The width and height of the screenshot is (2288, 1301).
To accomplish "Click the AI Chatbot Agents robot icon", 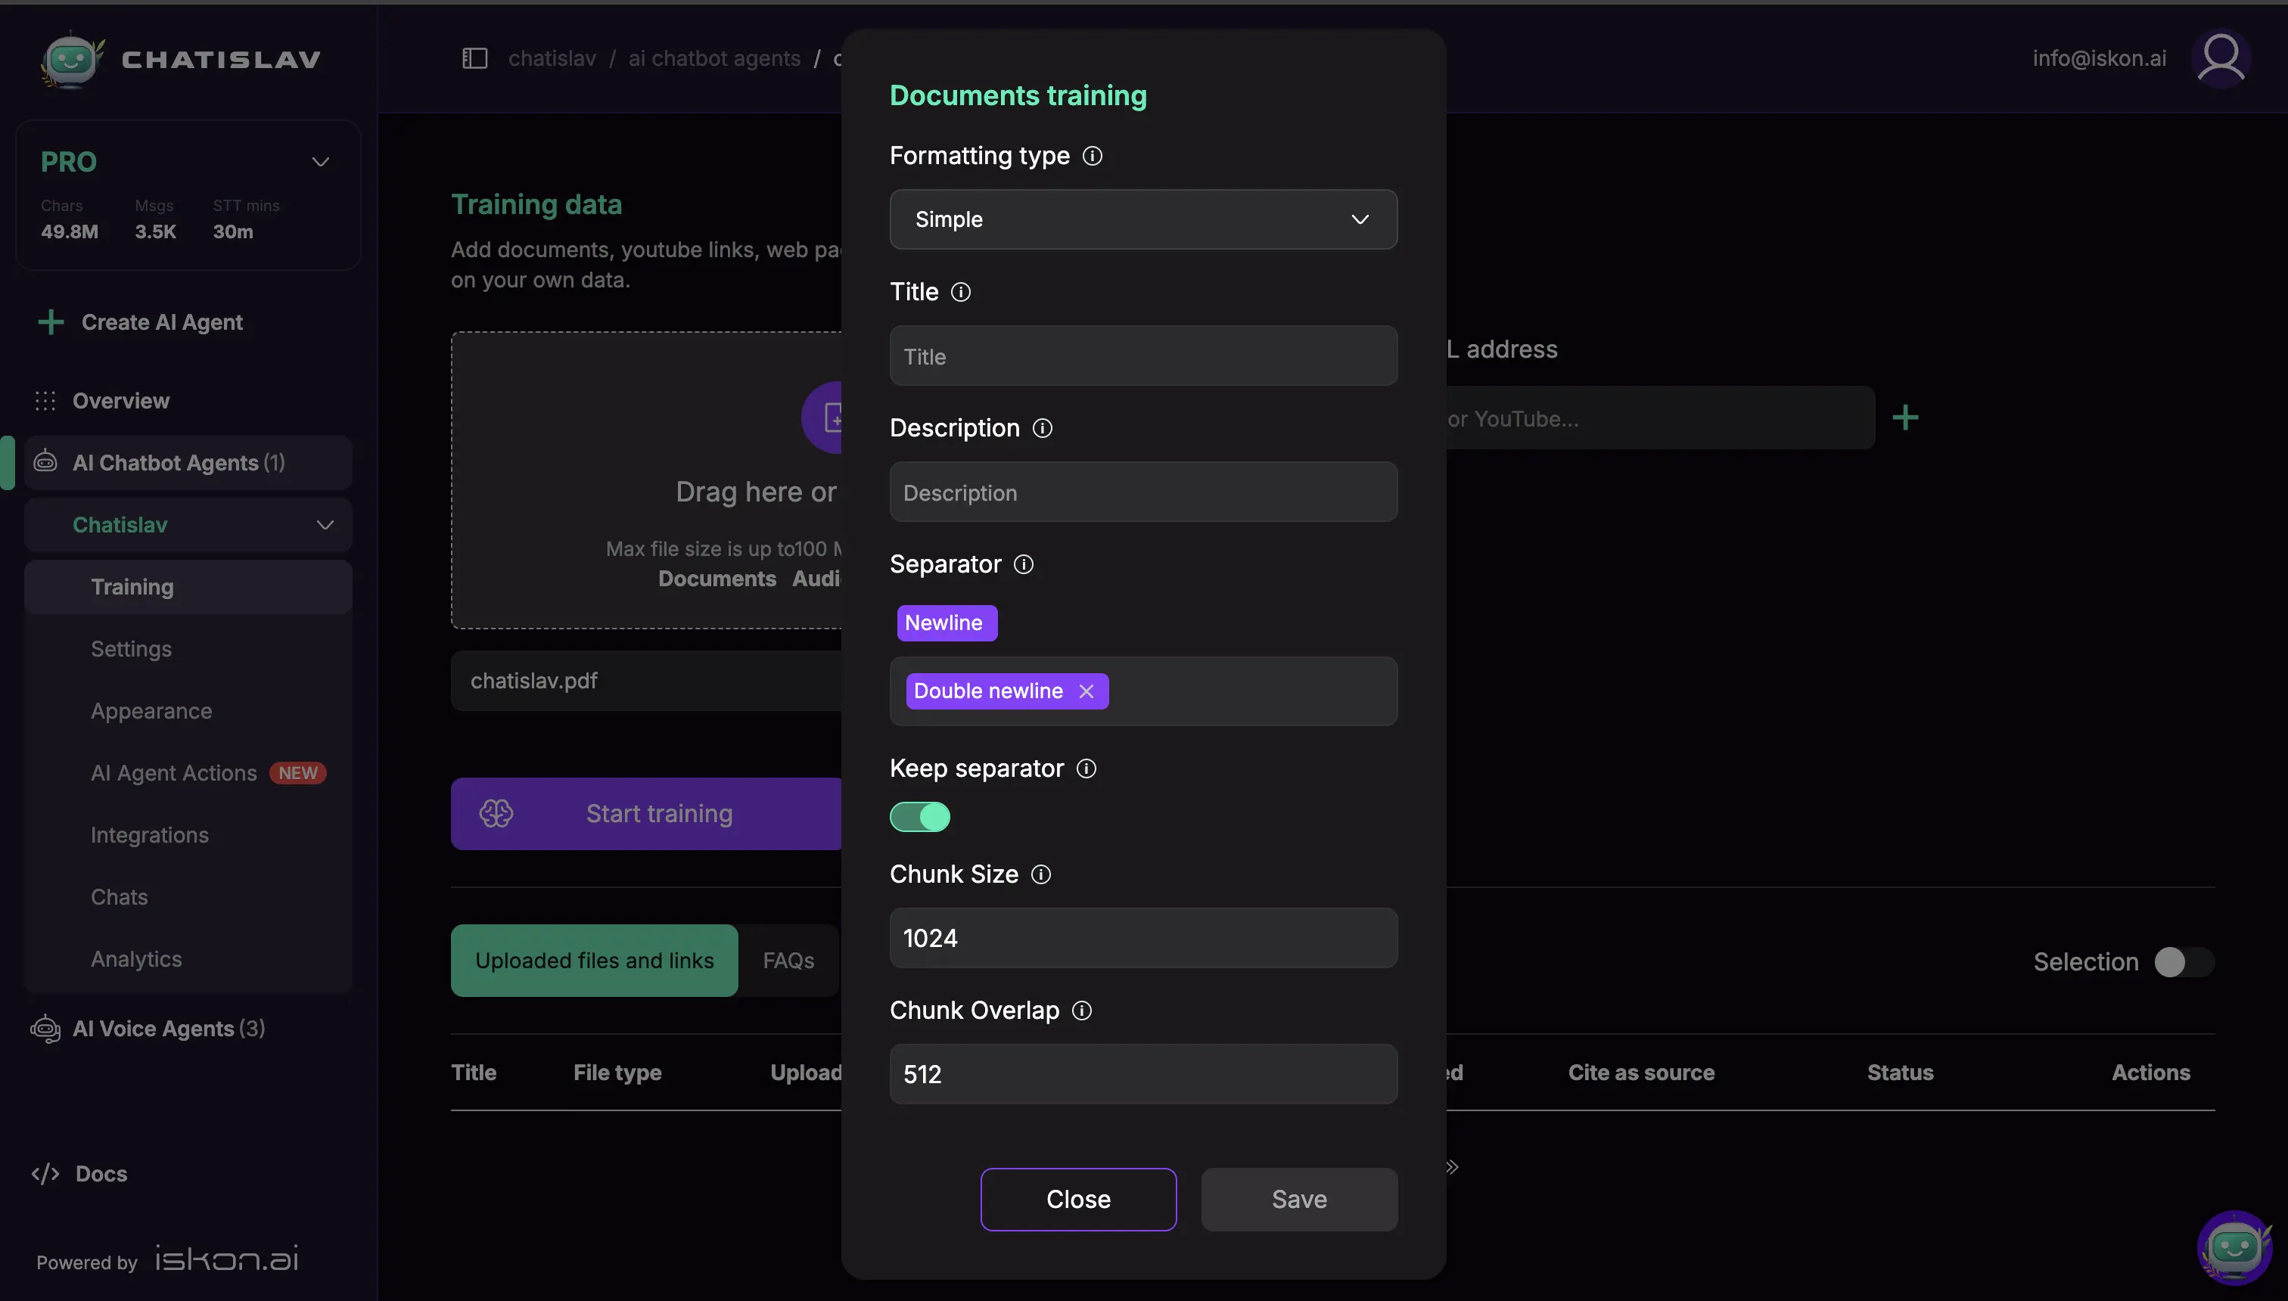I will tap(45, 462).
